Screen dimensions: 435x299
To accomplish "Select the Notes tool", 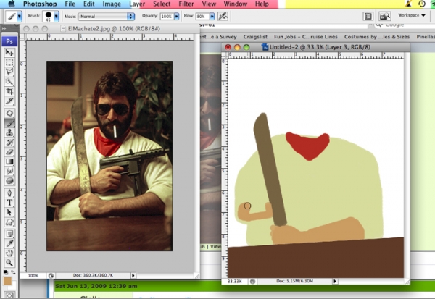I will pyautogui.click(x=9, y=234).
